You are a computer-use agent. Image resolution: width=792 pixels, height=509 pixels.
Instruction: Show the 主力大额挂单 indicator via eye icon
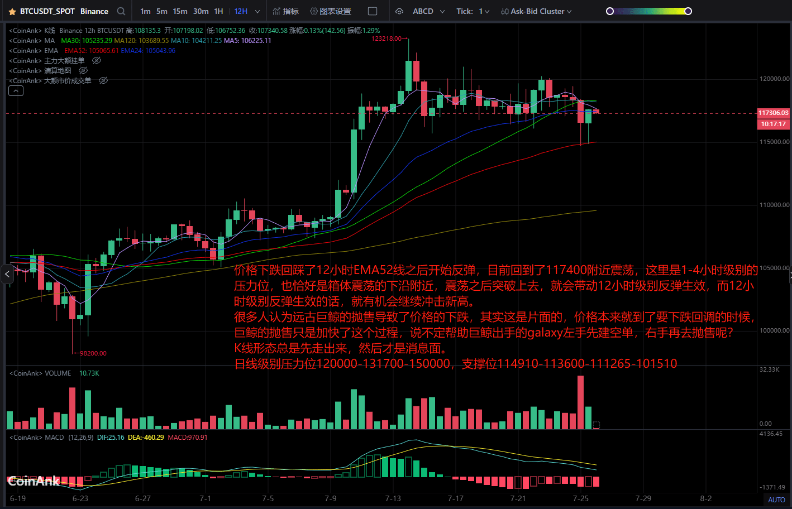click(97, 60)
